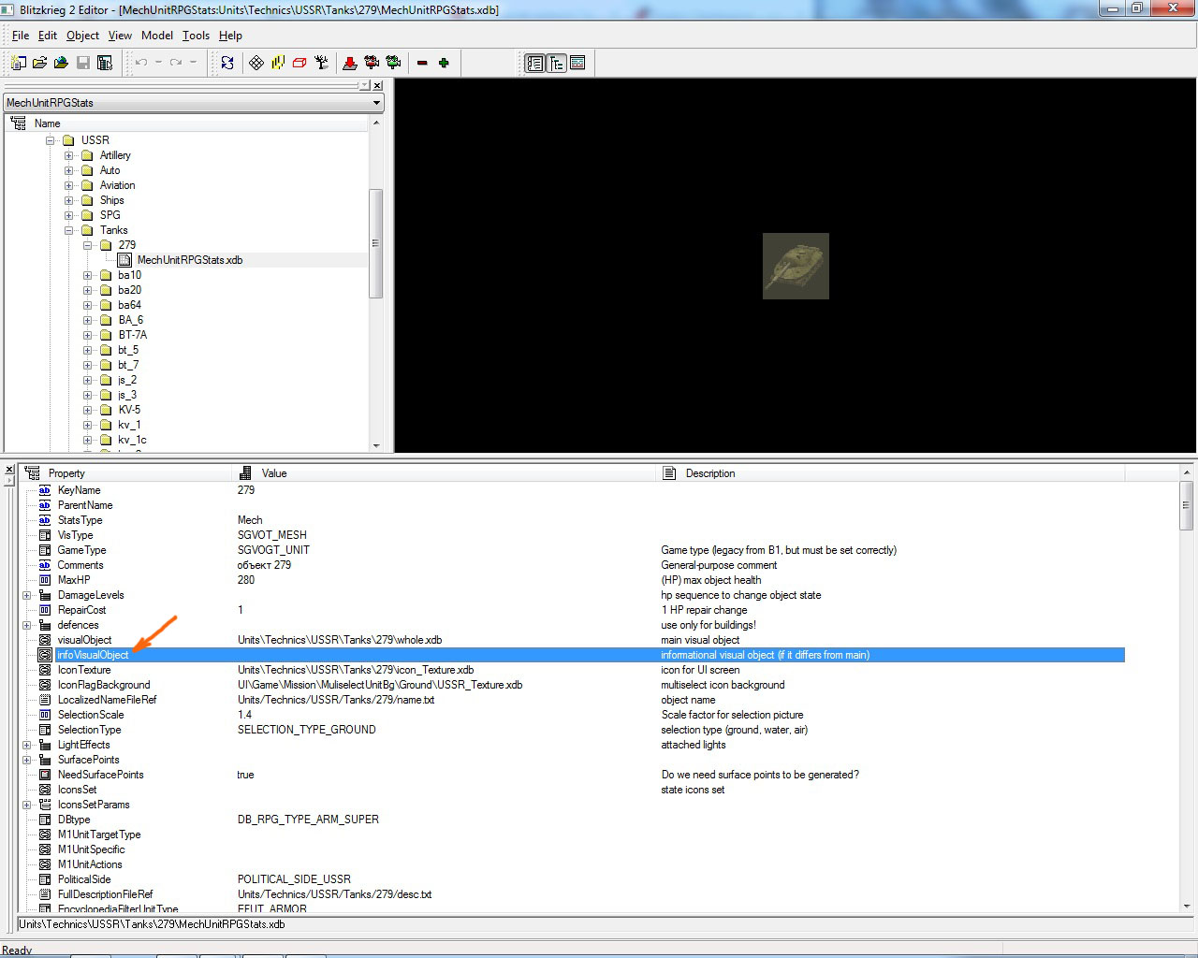Image resolution: width=1198 pixels, height=958 pixels.
Task: Click the file icon for MechUnitRPGStats.xdb
Action: (124, 260)
